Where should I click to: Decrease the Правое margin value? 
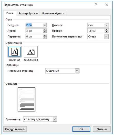point(107,32)
